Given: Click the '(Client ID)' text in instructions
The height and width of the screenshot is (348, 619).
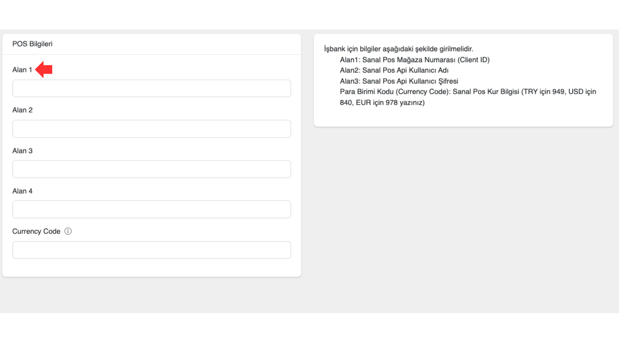Looking at the screenshot, I should point(473,60).
